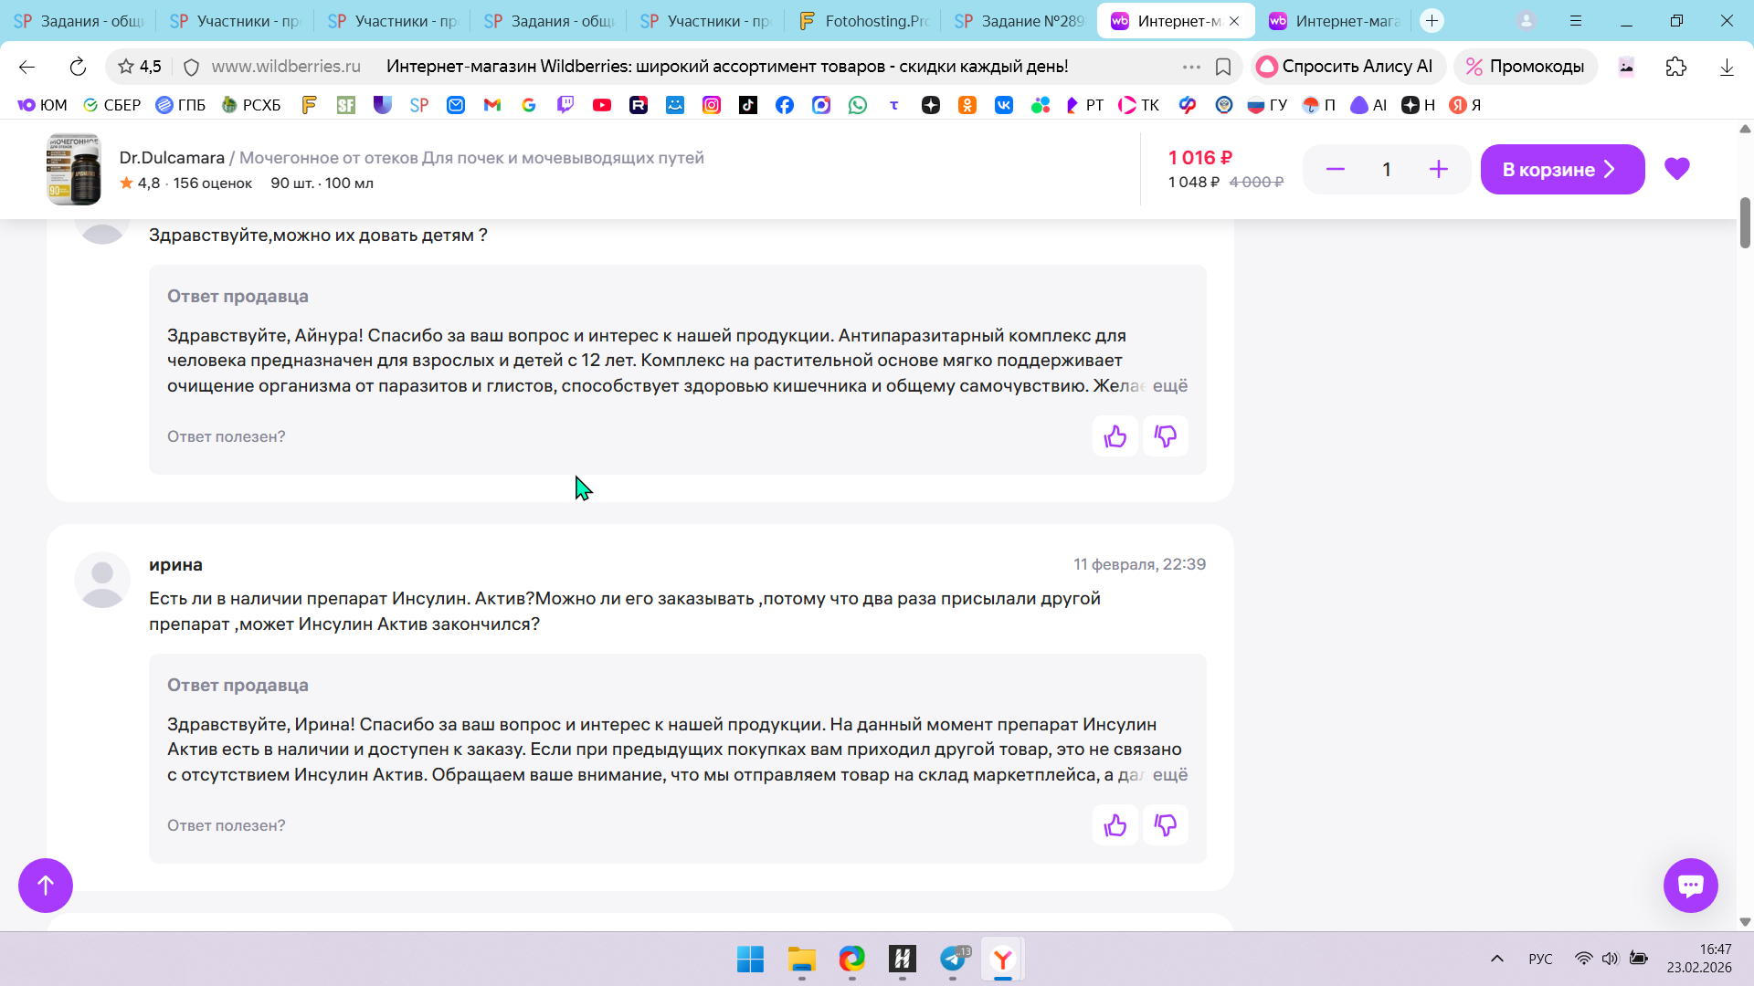Viewport: 1754px width, 986px height.
Task: Show hidden system tray icons
Action: [1496, 959]
